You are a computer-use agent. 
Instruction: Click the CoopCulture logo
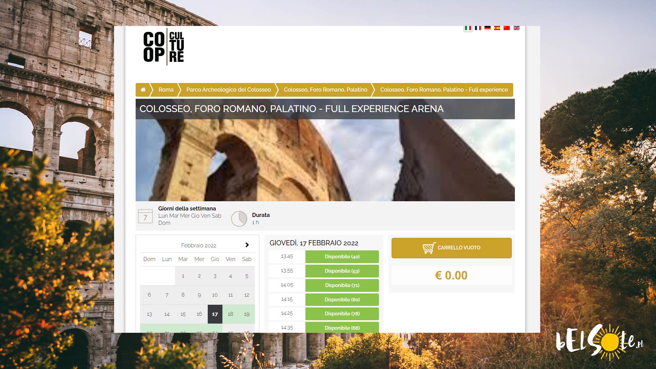click(x=164, y=47)
